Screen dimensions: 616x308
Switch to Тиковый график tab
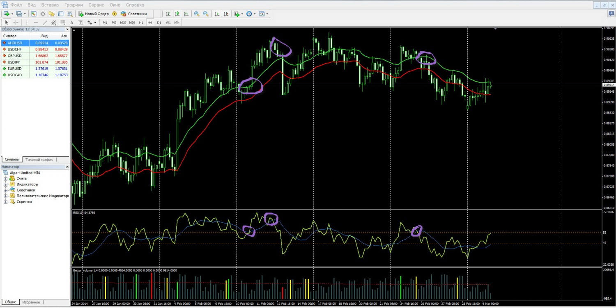[x=39, y=160]
